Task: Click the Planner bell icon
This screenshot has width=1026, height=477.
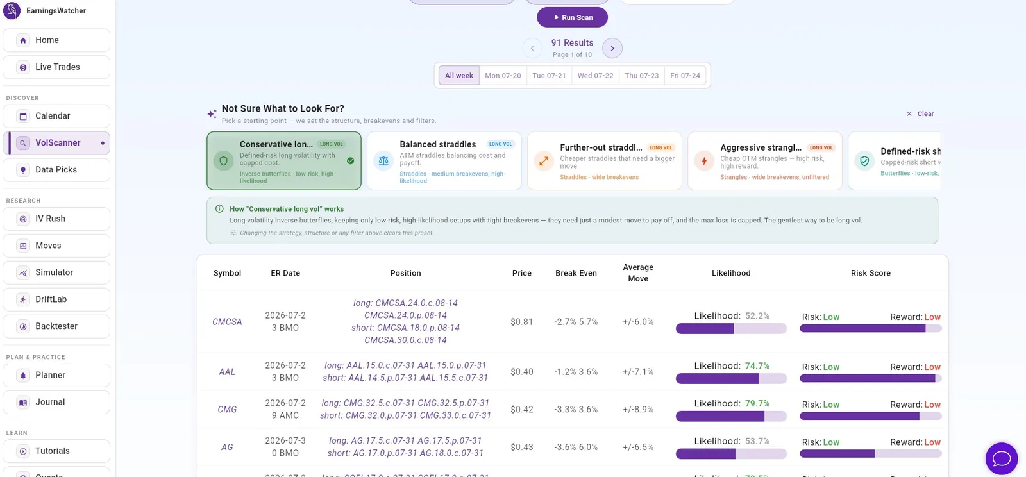Action: (23, 375)
